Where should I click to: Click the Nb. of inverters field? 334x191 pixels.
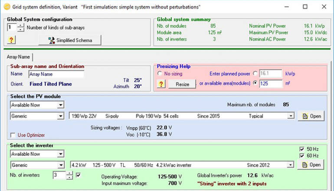59,175
